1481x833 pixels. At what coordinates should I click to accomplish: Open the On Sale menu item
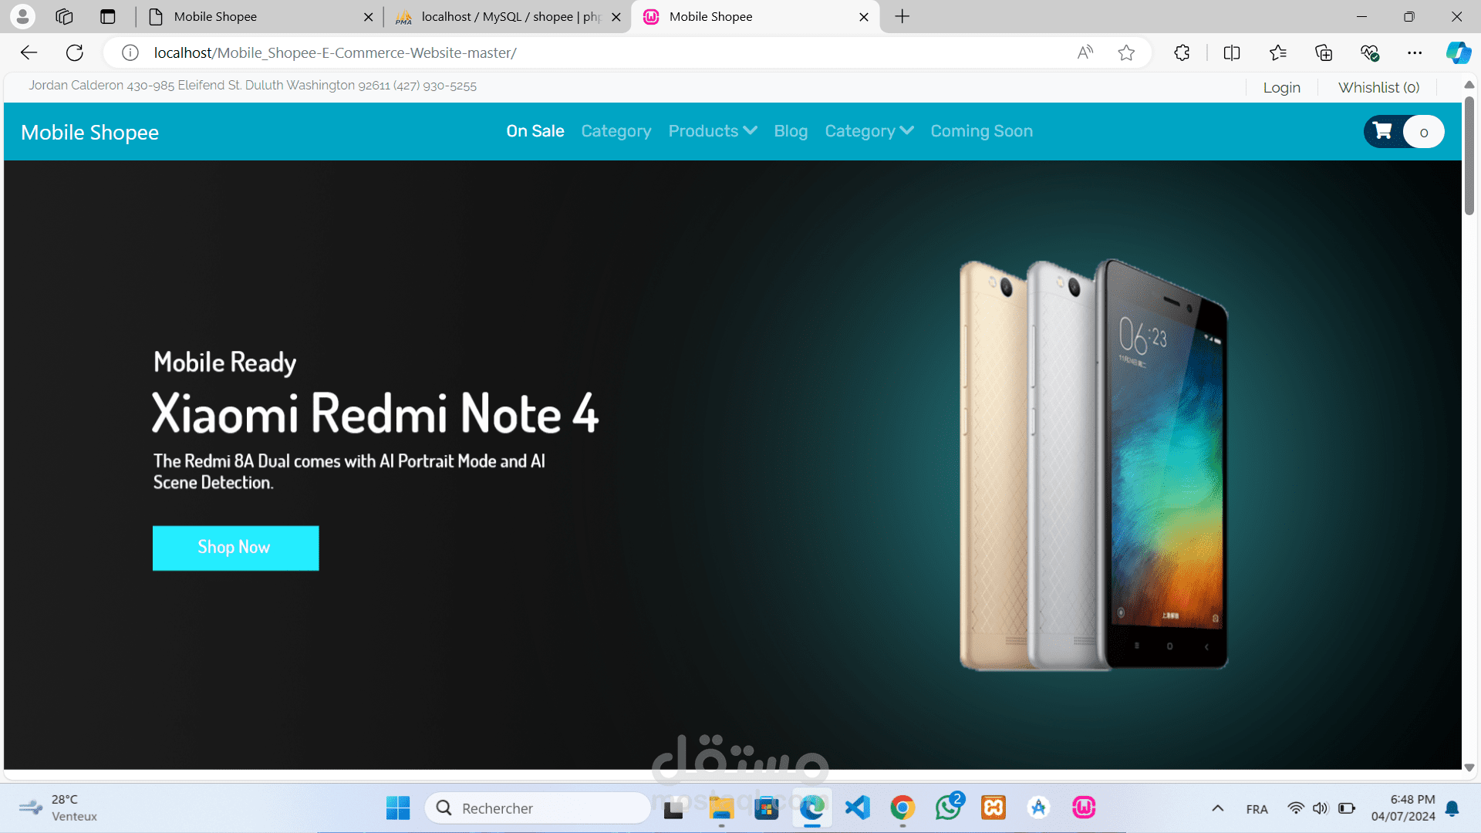click(x=535, y=131)
